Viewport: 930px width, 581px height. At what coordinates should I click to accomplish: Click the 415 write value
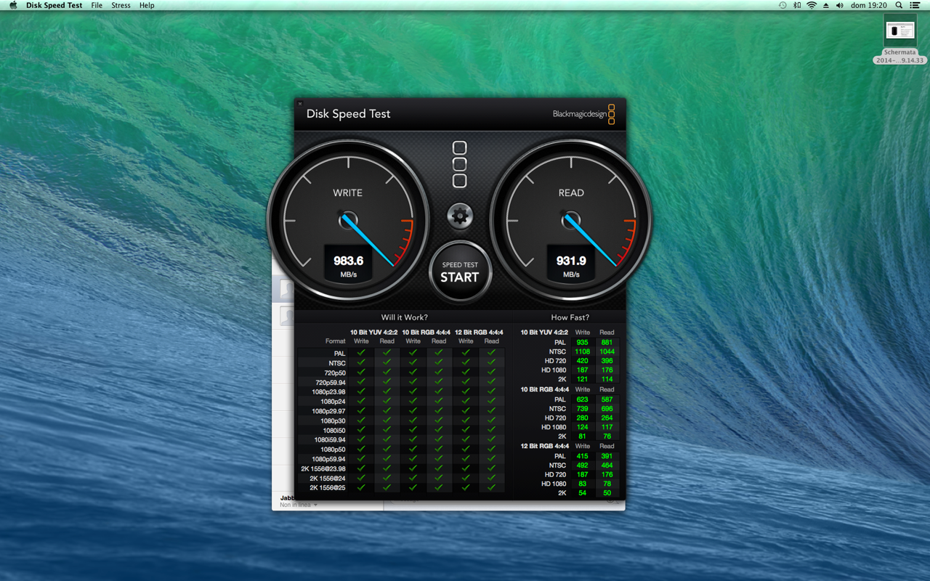coord(582,456)
